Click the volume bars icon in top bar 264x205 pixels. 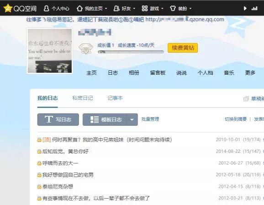pos(254,8)
